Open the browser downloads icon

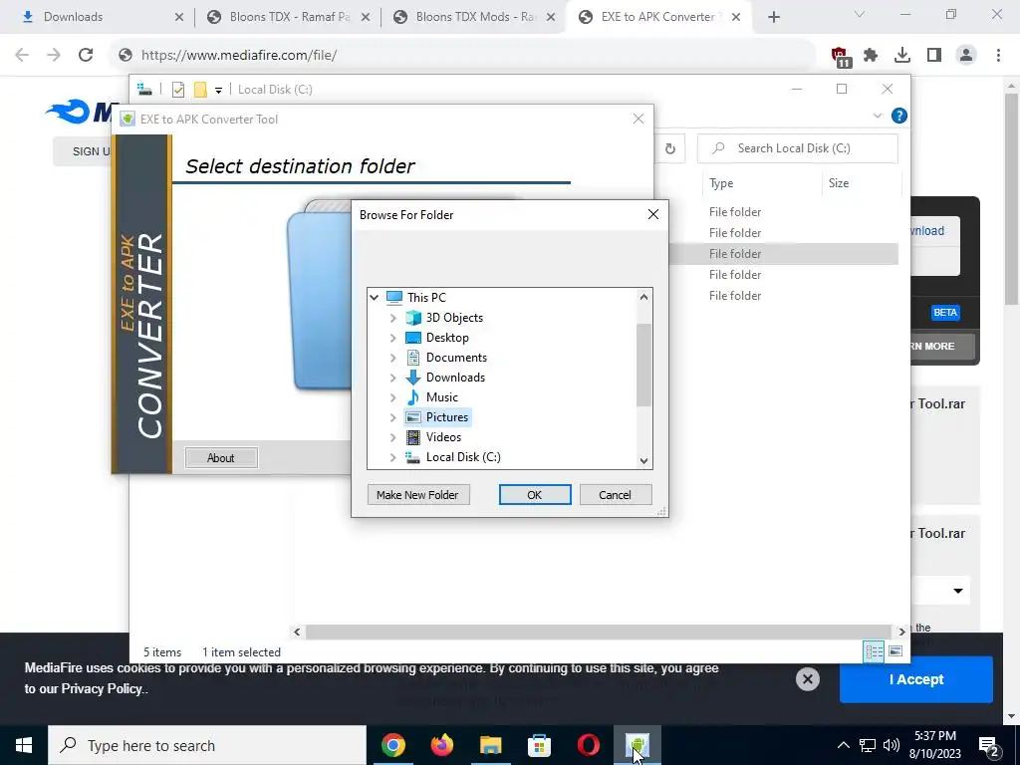click(902, 56)
